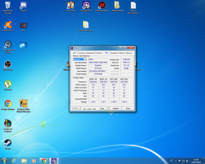Switch to the Caches tab
The height and width of the screenshot is (164, 205).
82,53
